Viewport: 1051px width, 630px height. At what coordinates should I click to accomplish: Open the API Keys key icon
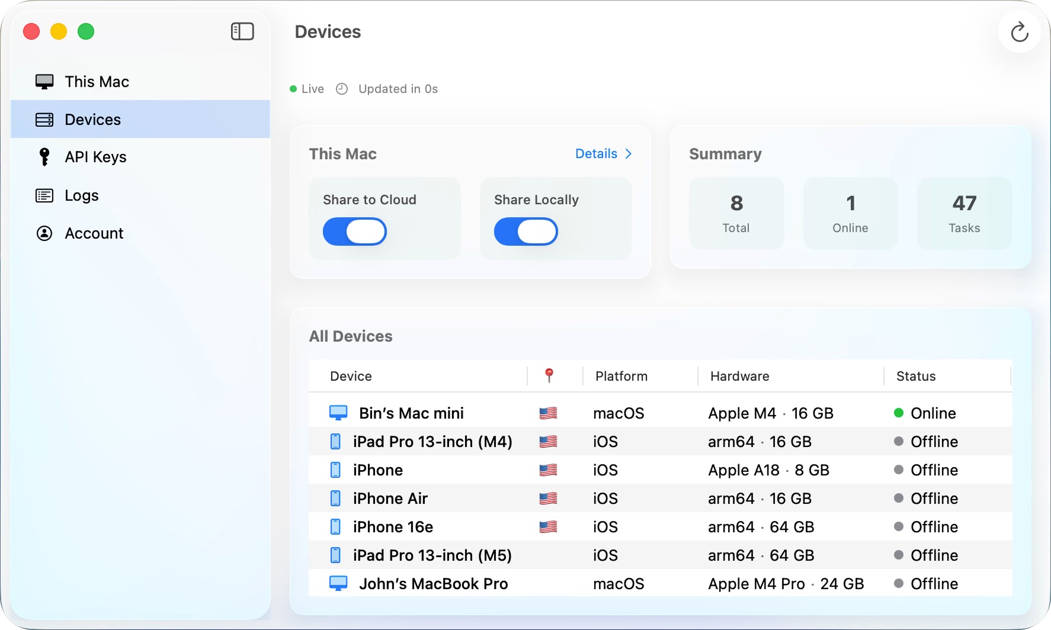[x=44, y=157]
